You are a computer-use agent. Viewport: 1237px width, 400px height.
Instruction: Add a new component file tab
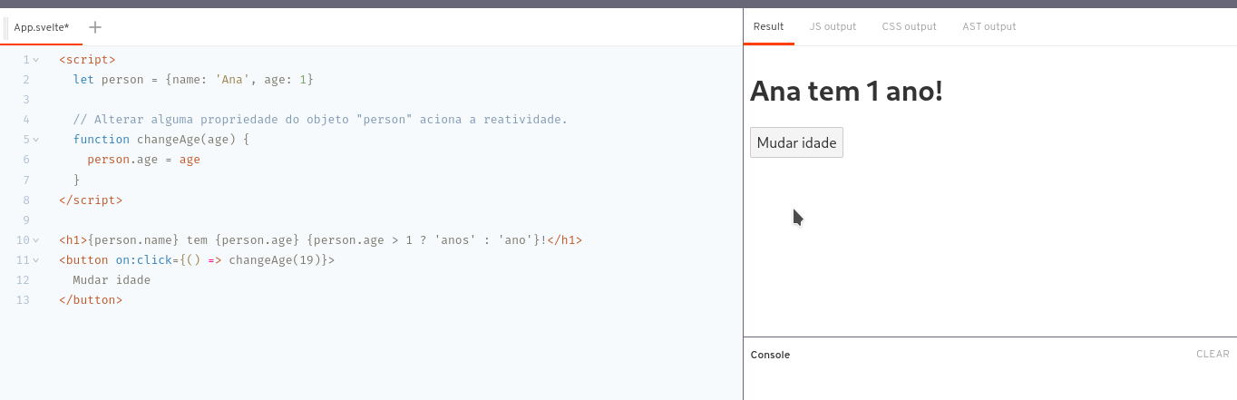95,27
